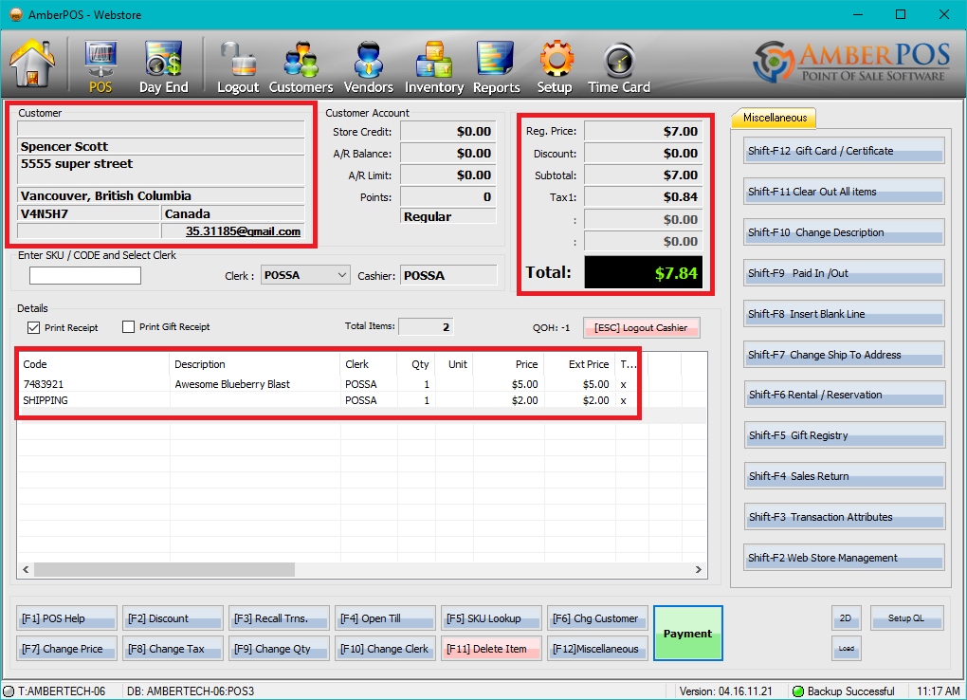Click the small Load button

click(846, 648)
